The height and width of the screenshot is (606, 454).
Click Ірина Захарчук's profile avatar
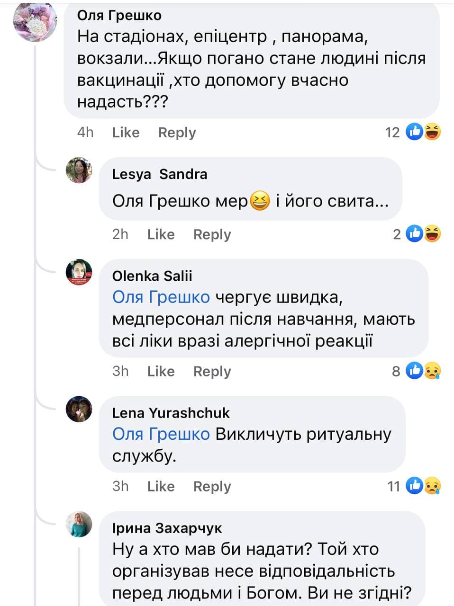79,524
